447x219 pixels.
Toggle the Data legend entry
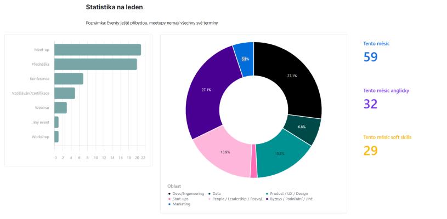(214, 194)
